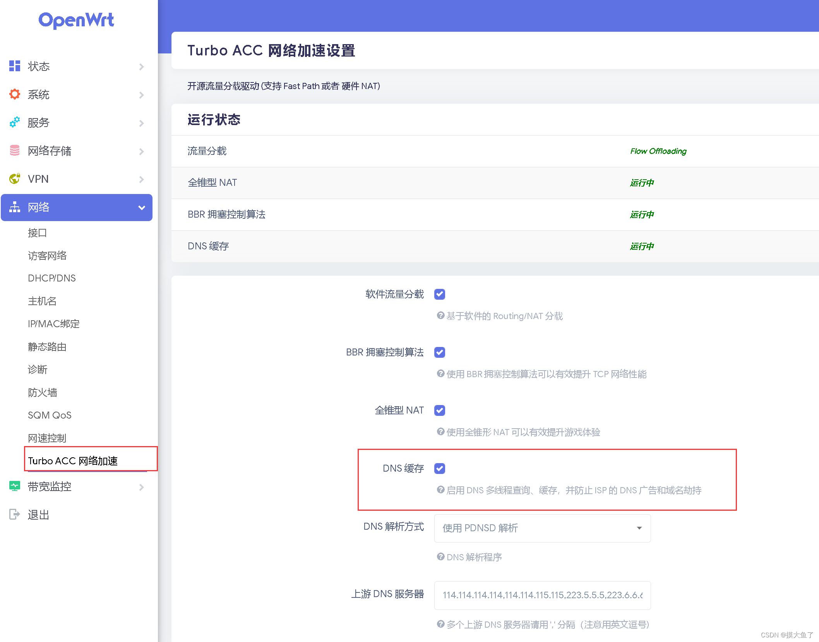Viewport: 819px width, 642px height.
Task: Collapse the 网络 menu chevron
Action: pyautogui.click(x=142, y=208)
